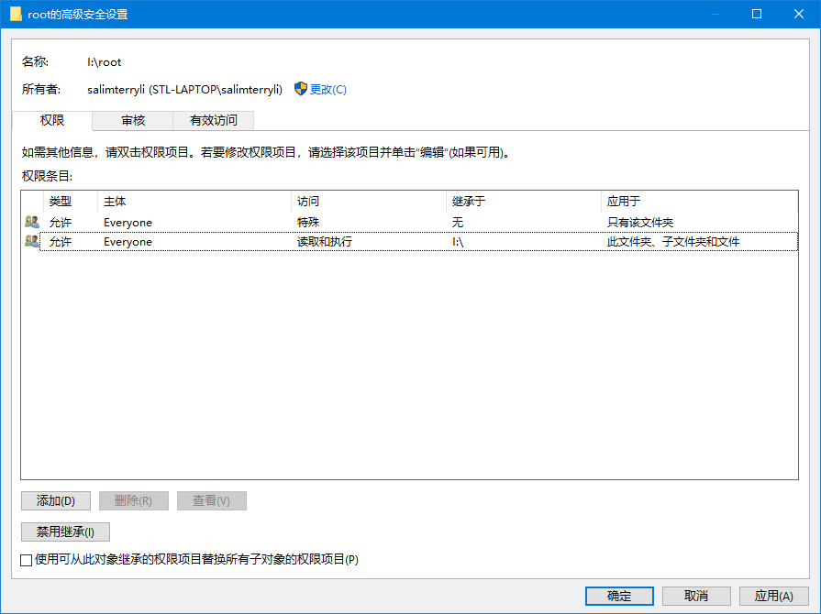
Task: Click the 只有该文件夹 cell
Action: pyautogui.click(x=640, y=223)
